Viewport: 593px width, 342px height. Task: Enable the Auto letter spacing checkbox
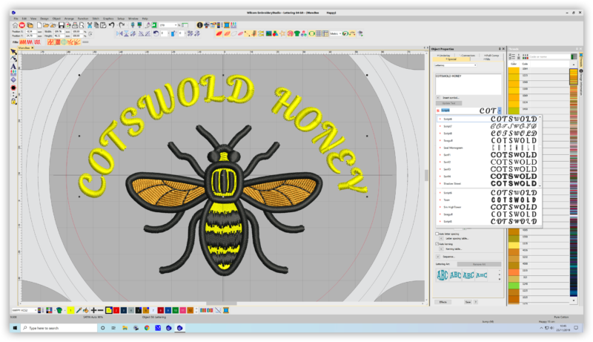point(436,233)
